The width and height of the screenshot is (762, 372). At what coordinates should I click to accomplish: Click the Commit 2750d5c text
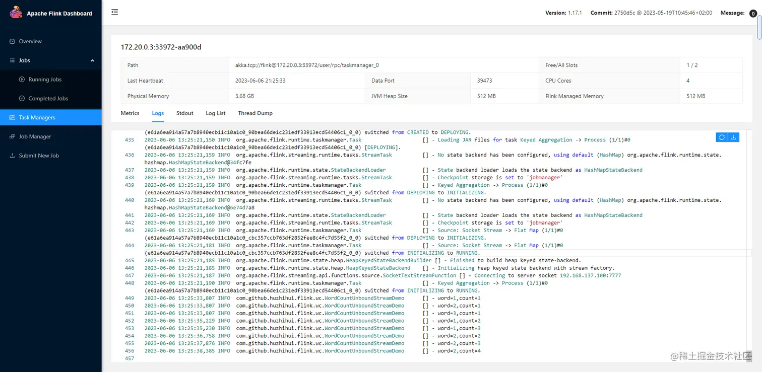coord(651,13)
